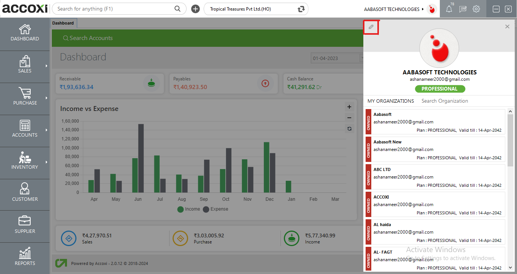The height and width of the screenshot is (274, 517).
Task: Open the Customer module in sidebar
Action: pos(25,195)
